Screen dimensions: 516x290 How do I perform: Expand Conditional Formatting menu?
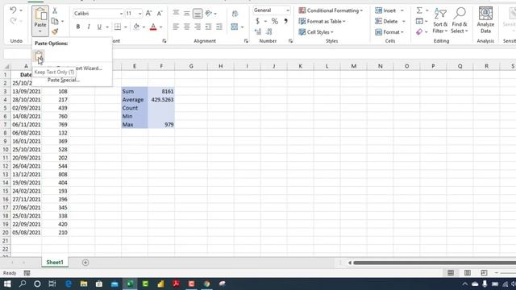(x=331, y=10)
